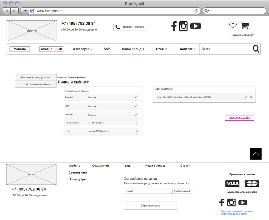Edit the Фамилия field with pencil icon
Viewport: 269px width, 220px height.
(x=135, y=97)
